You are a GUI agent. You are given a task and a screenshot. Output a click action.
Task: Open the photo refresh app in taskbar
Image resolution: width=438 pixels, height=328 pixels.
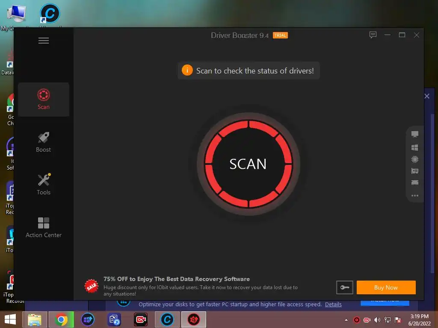point(114,319)
